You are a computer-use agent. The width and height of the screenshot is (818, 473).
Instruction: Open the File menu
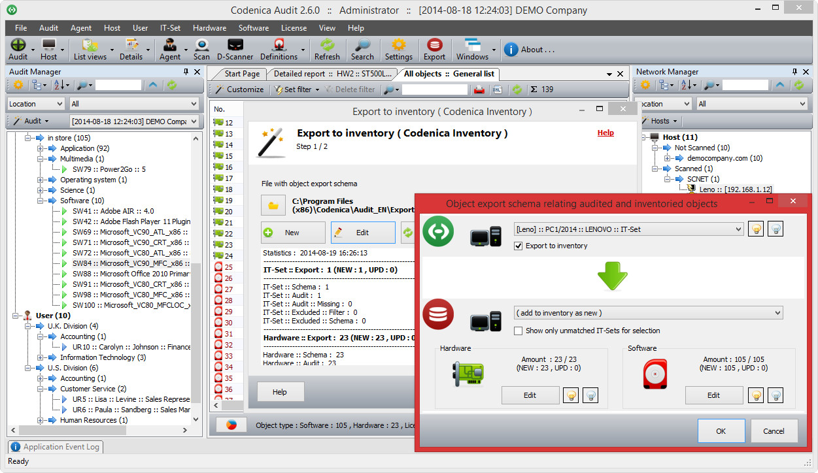click(x=21, y=28)
